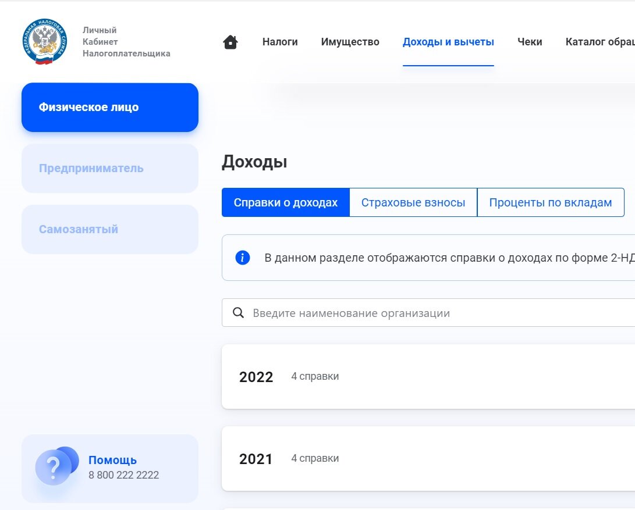Open the Налоги menu section

(x=280, y=42)
